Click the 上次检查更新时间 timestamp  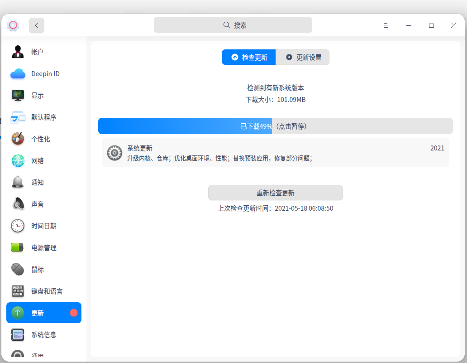(276, 208)
